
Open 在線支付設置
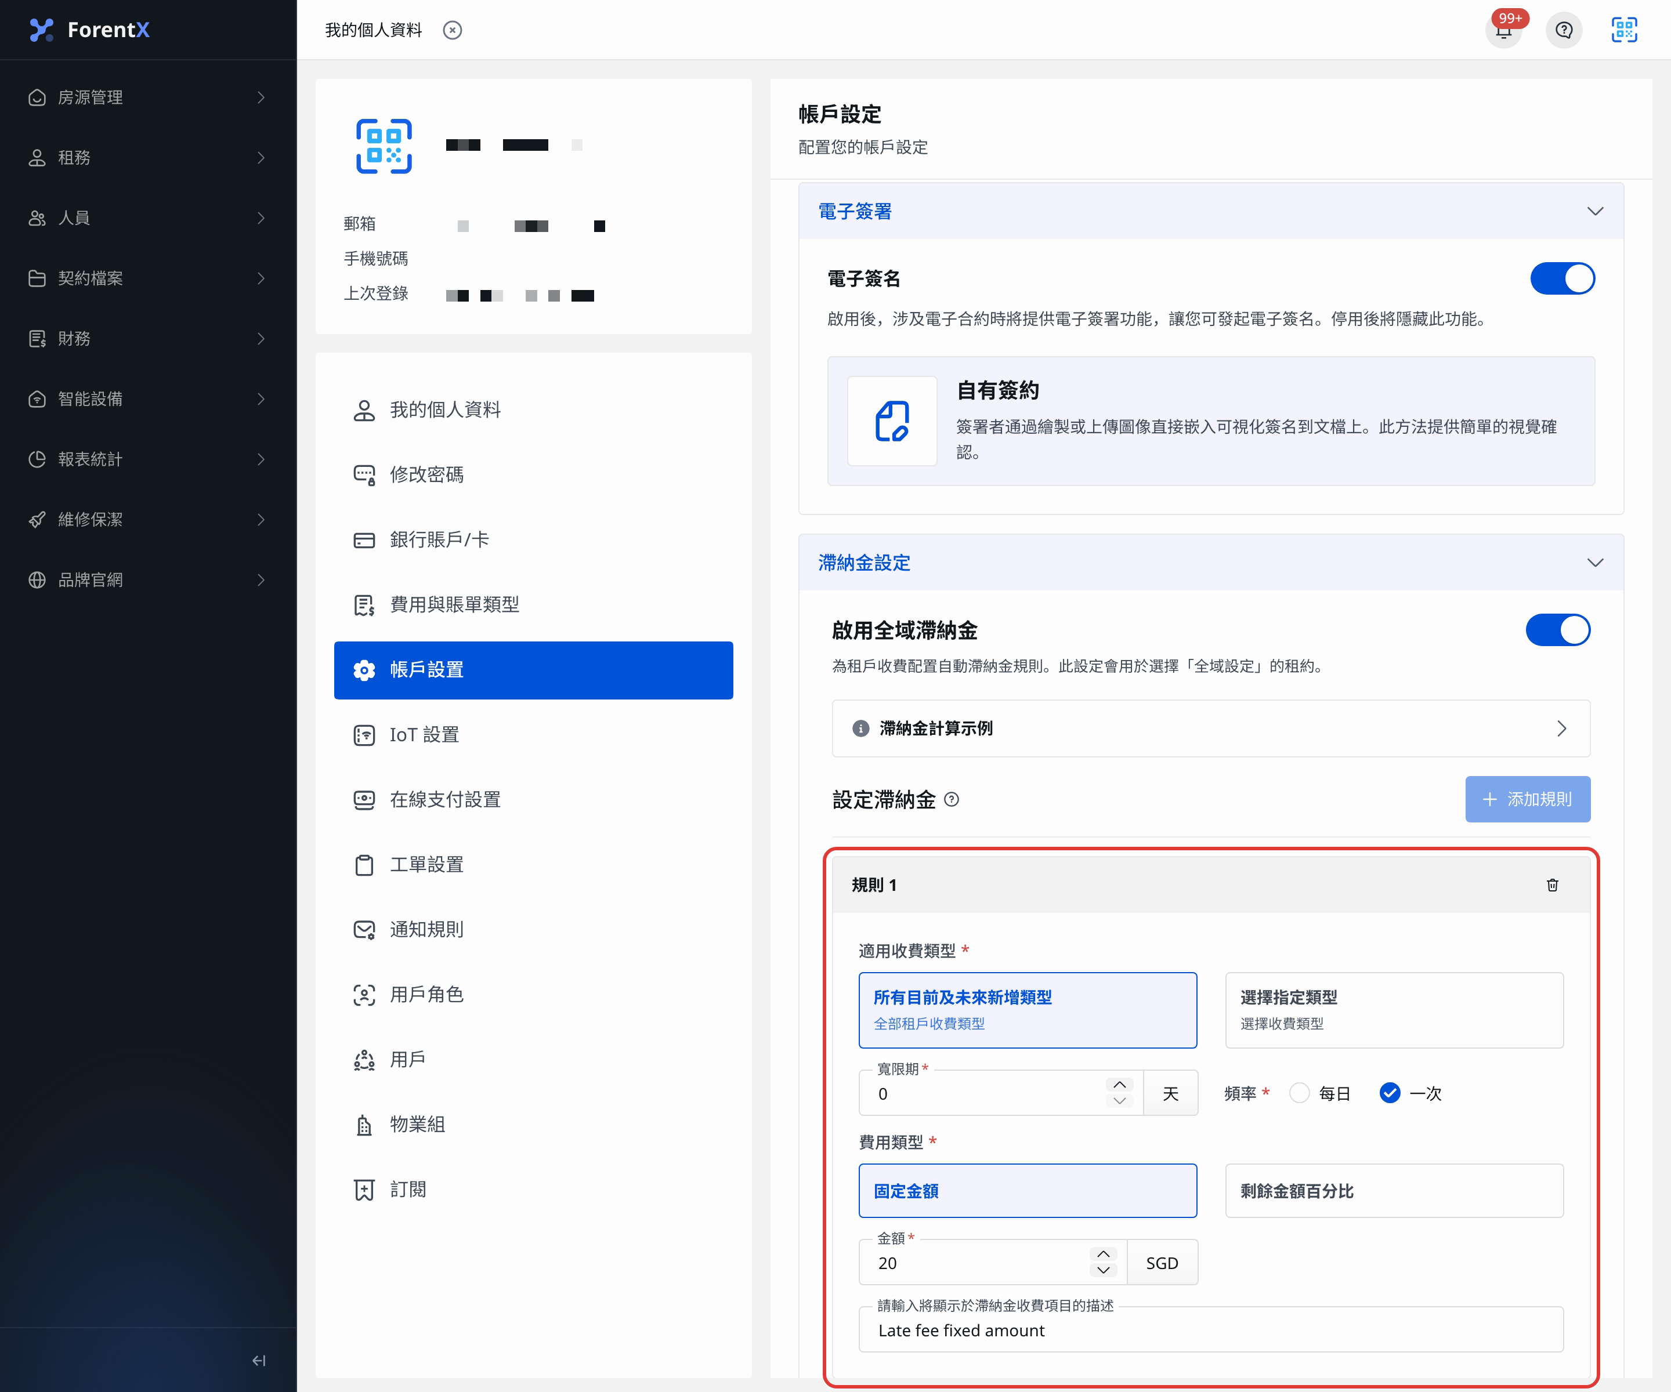click(x=533, y=799)
